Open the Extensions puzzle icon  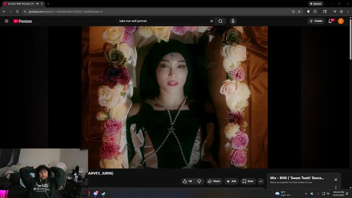coord(315,12)
